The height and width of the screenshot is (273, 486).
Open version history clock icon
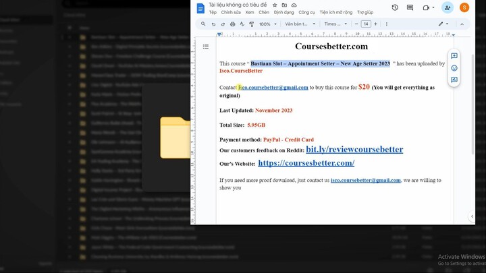click(395, 7)
